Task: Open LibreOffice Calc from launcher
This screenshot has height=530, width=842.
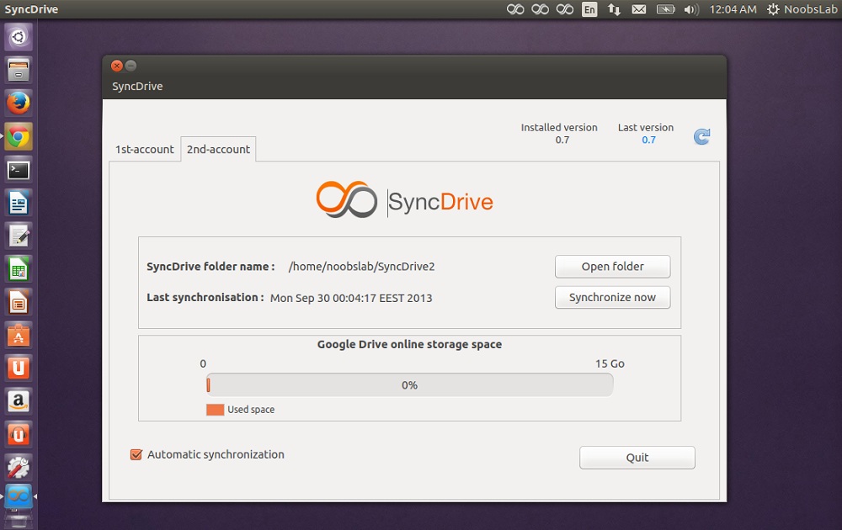Action: tap(19, 269)
